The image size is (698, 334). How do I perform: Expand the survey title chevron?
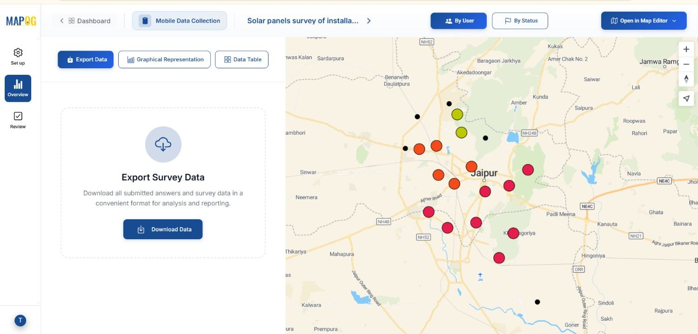click(x=368, y=20)
